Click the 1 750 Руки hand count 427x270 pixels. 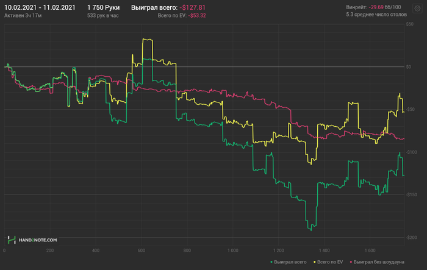(104, 7)
